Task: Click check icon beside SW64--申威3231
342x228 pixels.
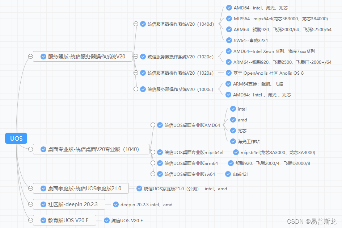Action: [x=229, y=40]
